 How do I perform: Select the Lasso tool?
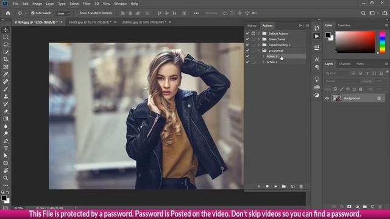pyautogui.click(x=5, y=44)
